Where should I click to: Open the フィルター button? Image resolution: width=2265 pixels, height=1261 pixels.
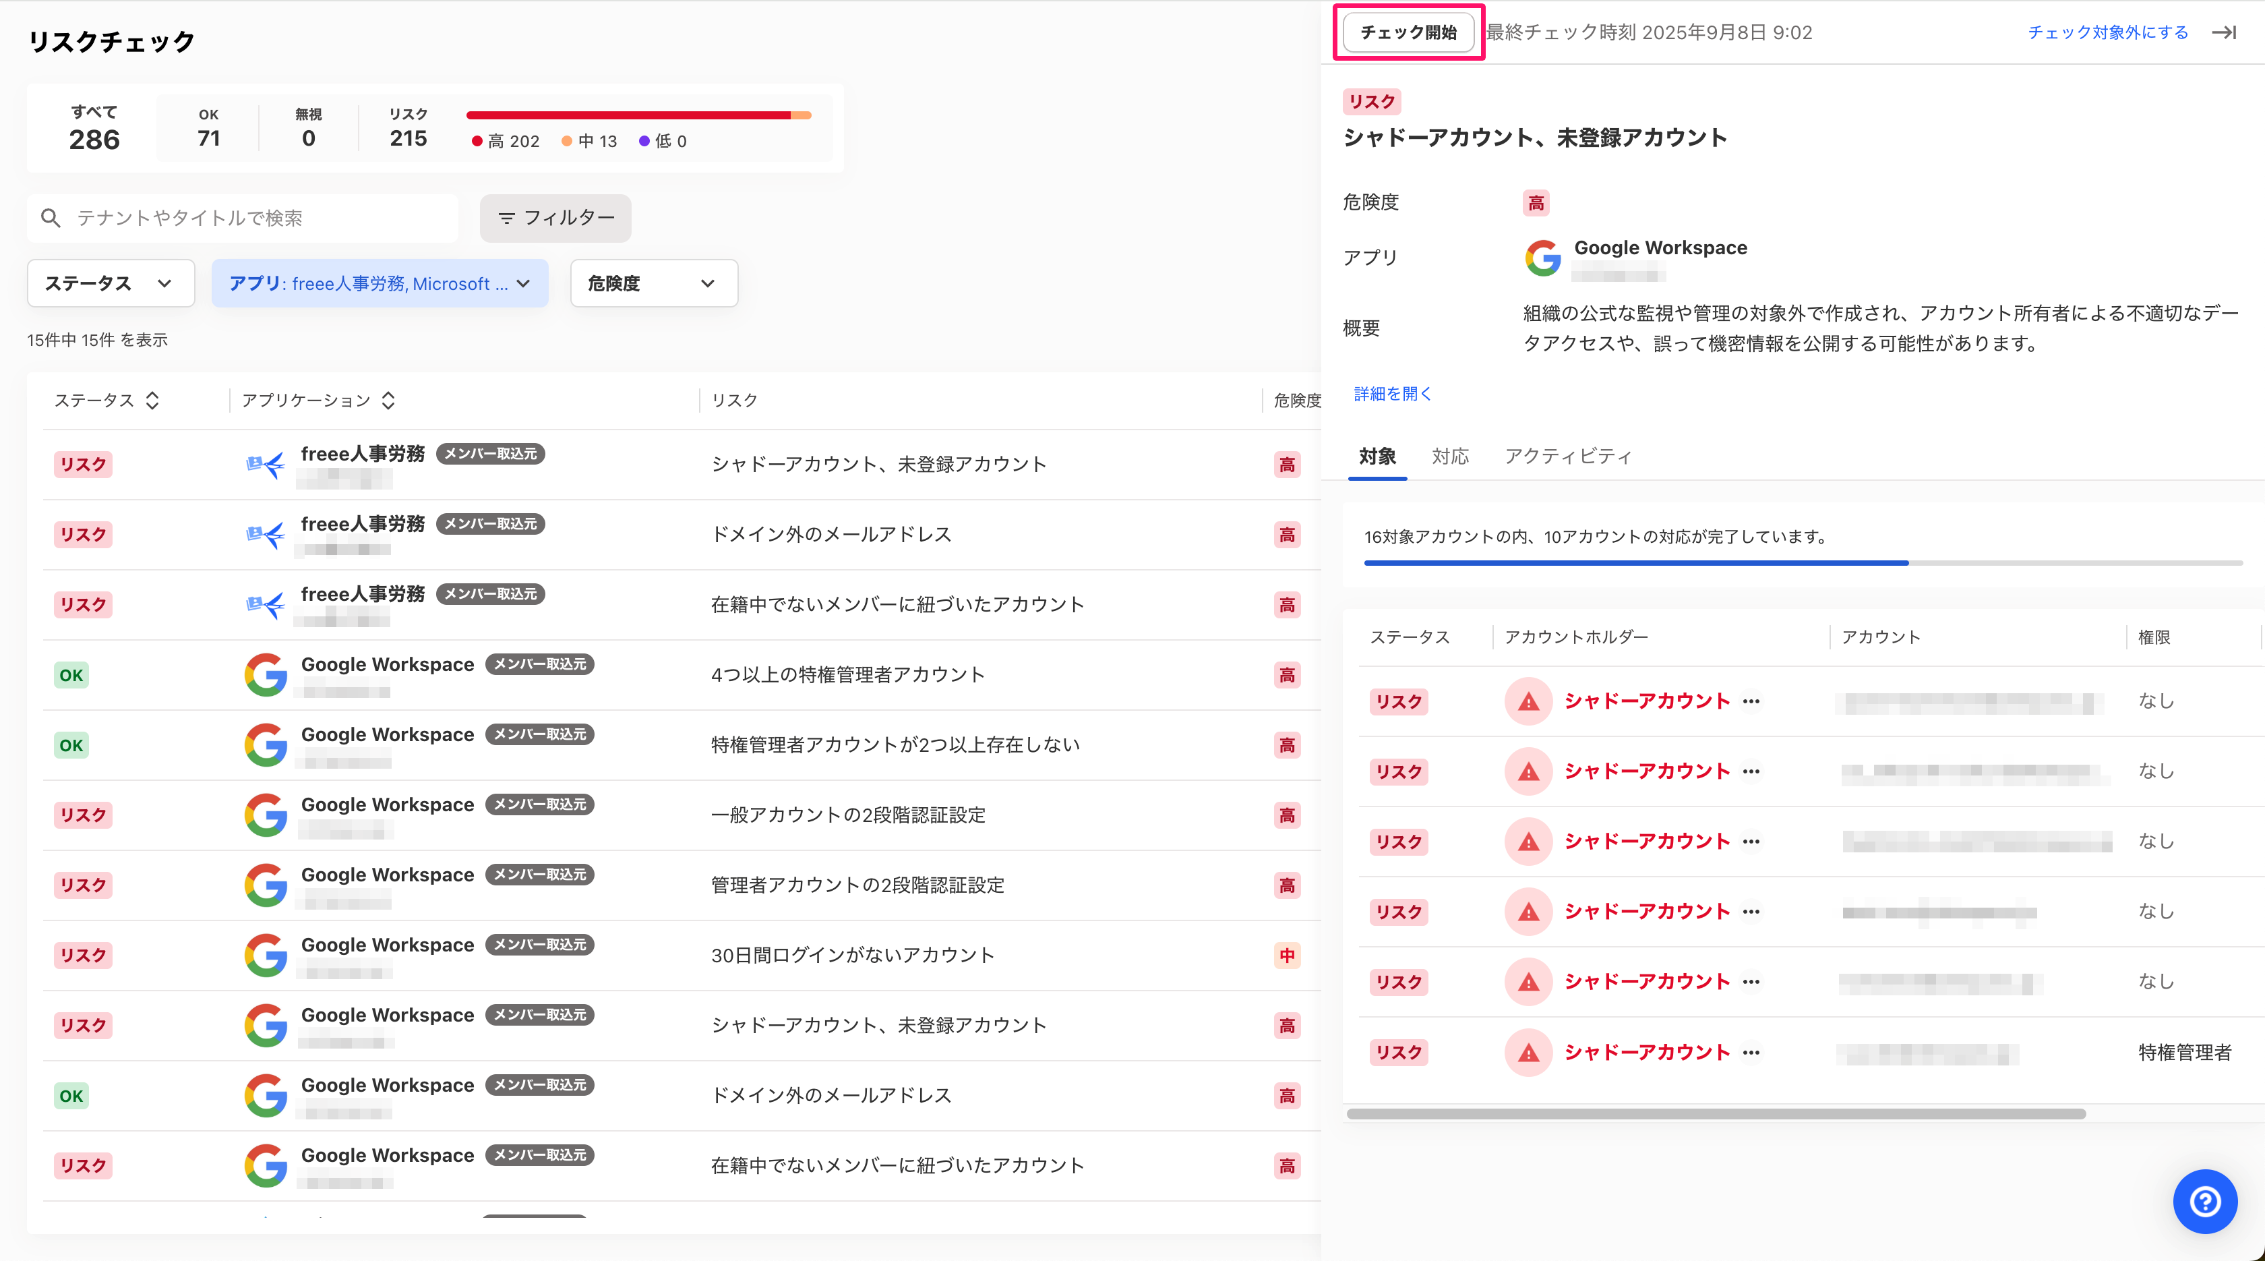pyautogui.click(x=555, y=218)
